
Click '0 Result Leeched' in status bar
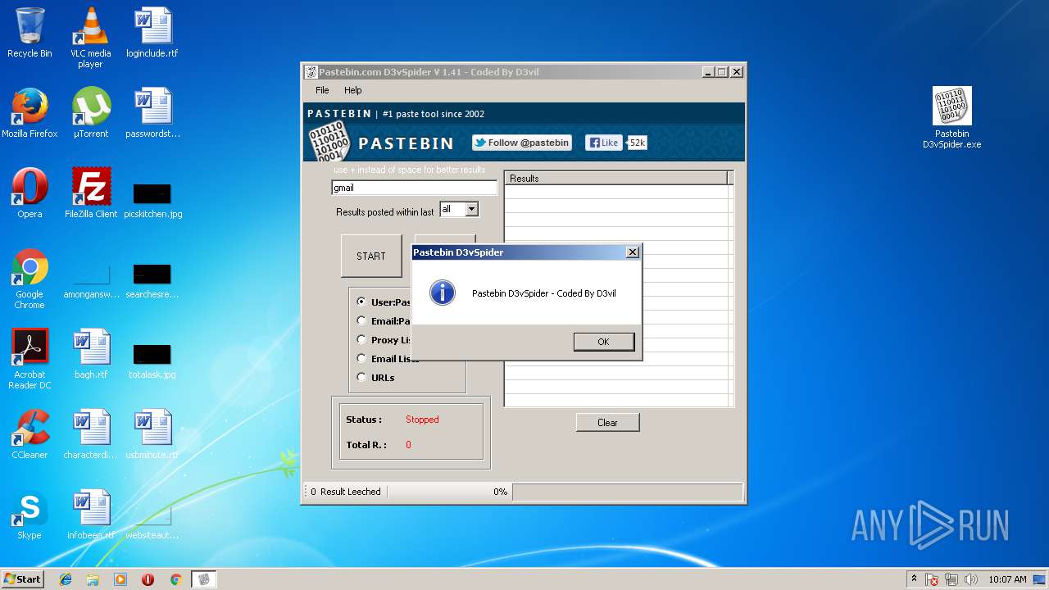346,492
